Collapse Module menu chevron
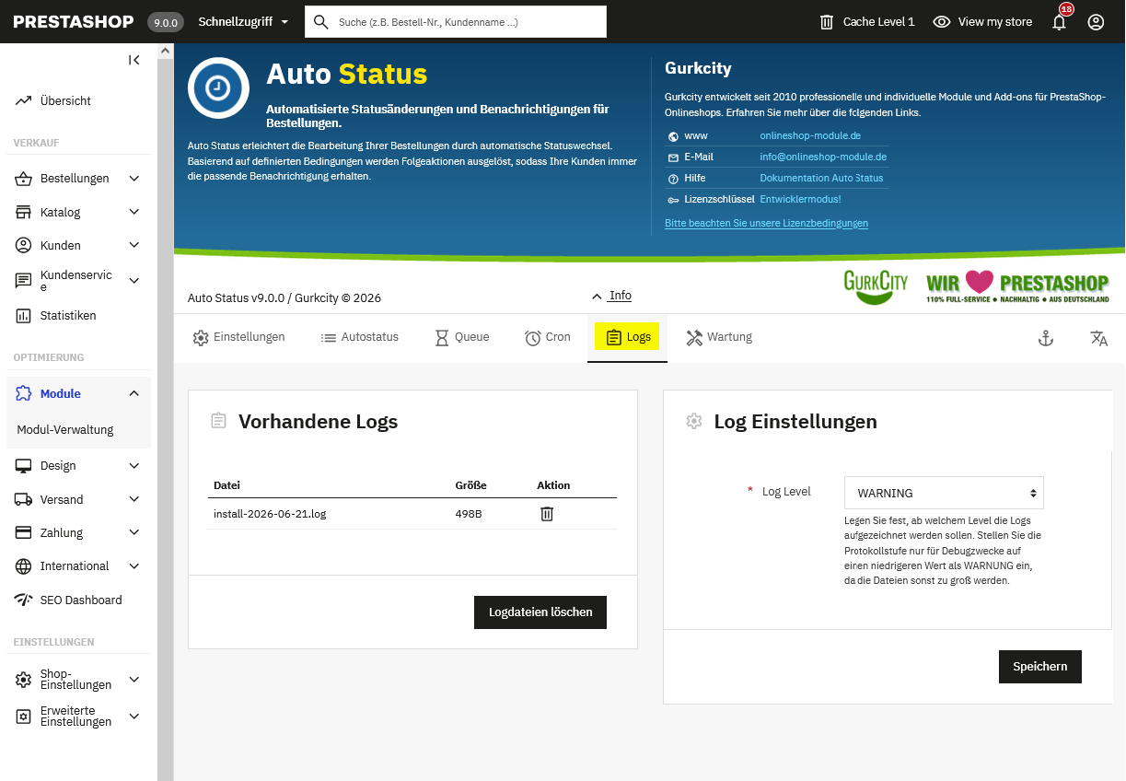The image size is (1126, 781). click(134, 393)
